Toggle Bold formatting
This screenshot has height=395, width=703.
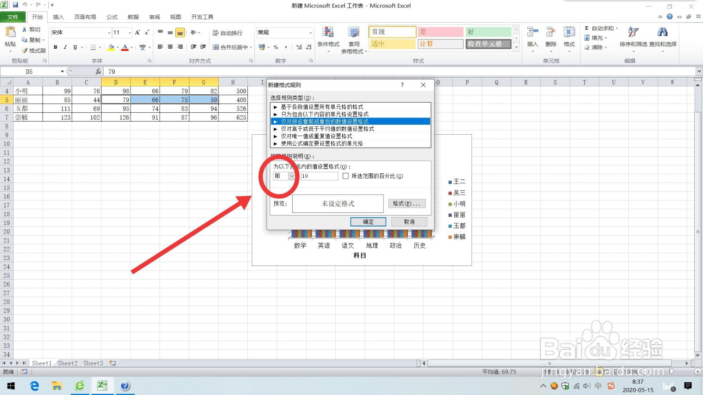click(x=55, y=47)
